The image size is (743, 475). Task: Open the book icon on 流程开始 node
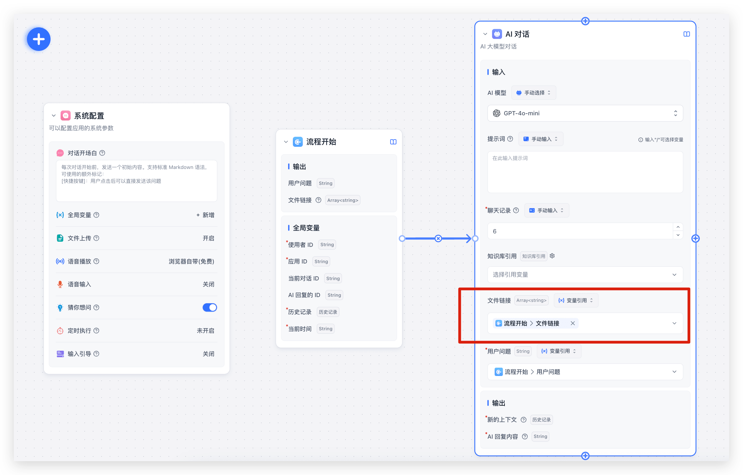click(393, 142)
